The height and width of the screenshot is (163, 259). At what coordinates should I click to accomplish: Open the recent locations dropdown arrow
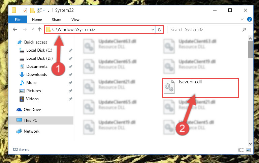pyautogui.click(x=33, y=29)
